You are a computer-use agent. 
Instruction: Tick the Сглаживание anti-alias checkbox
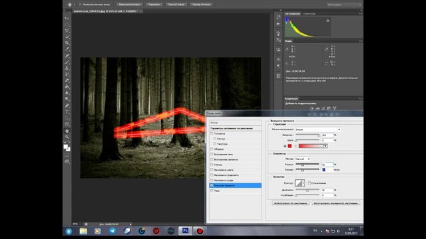[309, 183]
